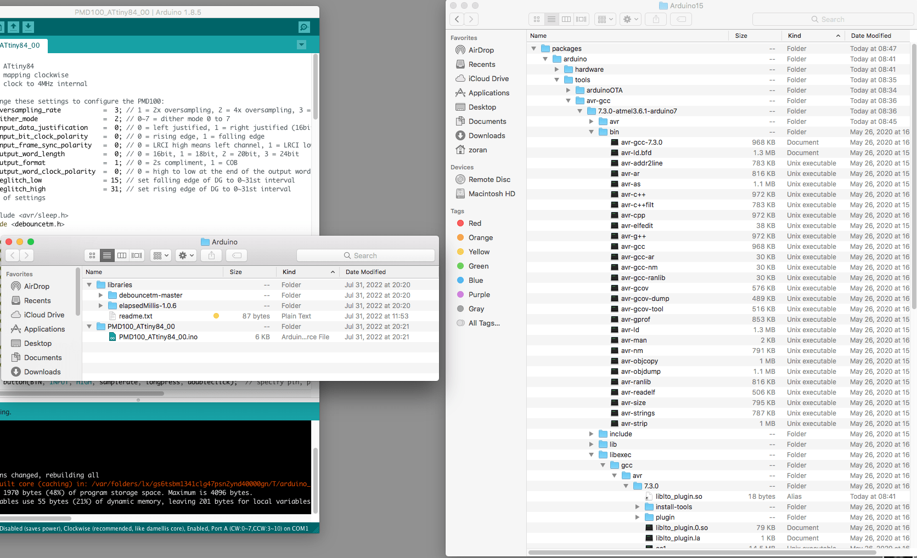Open action gear menu in Arduino15 window
The height and width of the screenshot is (558, 917).
click(x=631, y=19)
